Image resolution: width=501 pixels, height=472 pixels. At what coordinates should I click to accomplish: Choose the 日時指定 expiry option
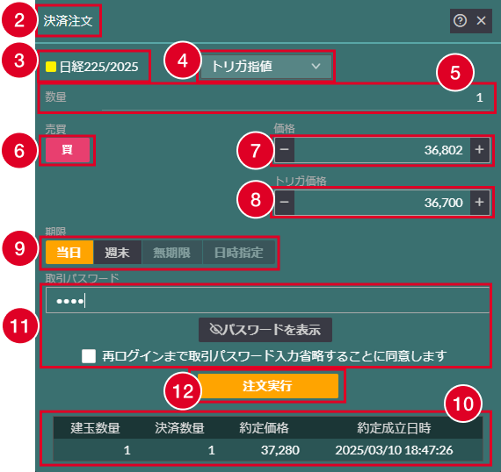239,253
